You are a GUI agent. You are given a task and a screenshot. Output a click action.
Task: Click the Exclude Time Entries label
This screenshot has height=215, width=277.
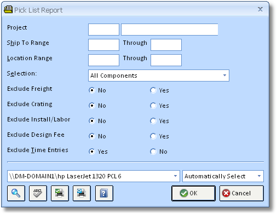click(x=38, y=150)
